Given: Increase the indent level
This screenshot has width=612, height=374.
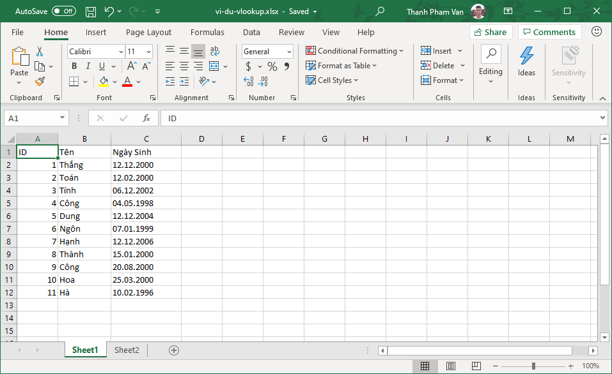Looking at the screenshot, I should pyautogui.click(x=184, y=81).
